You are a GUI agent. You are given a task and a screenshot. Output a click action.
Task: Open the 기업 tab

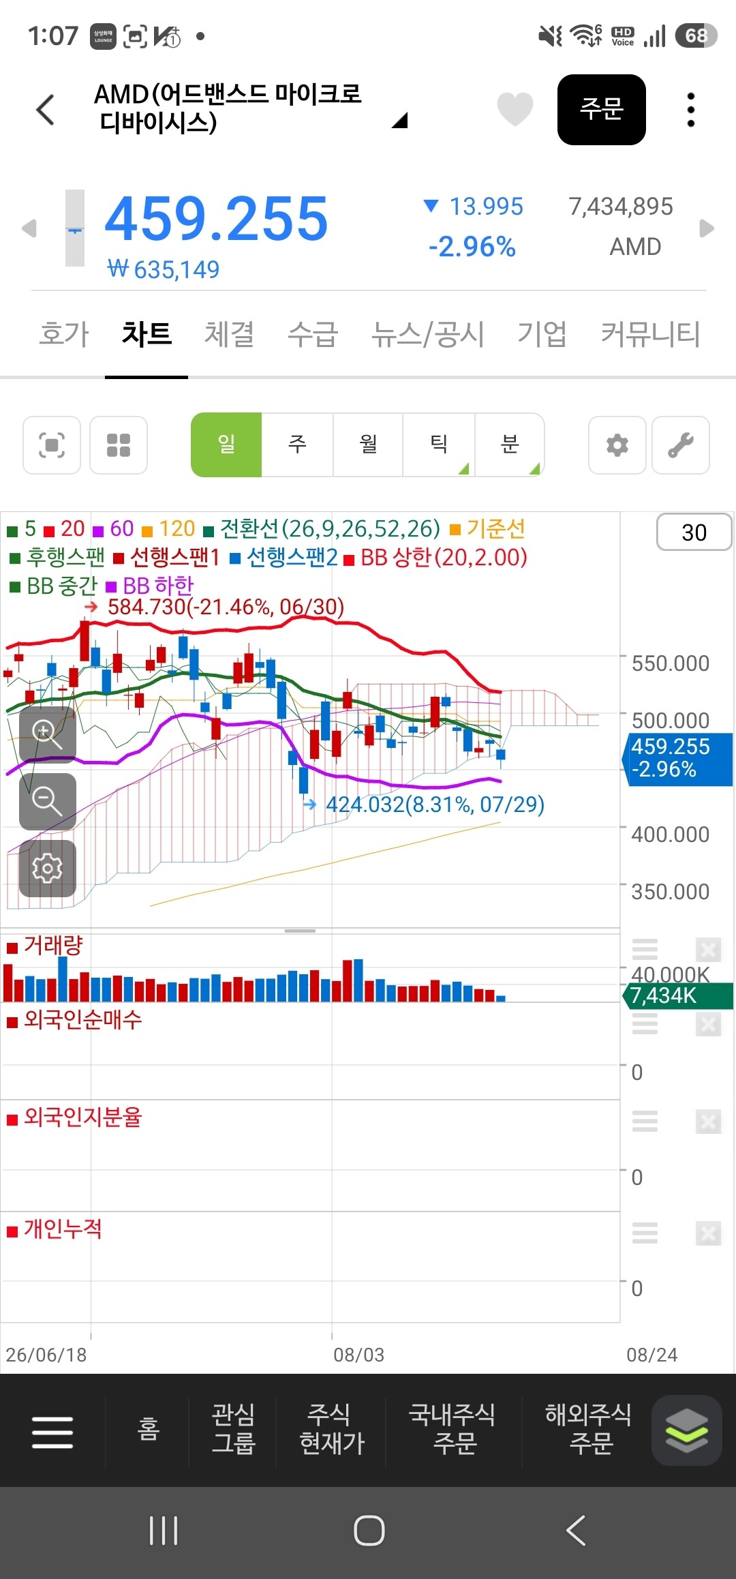(x=542, y=334)
